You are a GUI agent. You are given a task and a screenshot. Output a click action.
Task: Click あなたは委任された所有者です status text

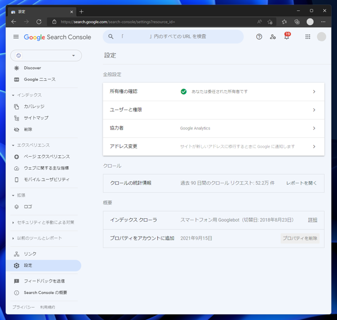[220, 92]
